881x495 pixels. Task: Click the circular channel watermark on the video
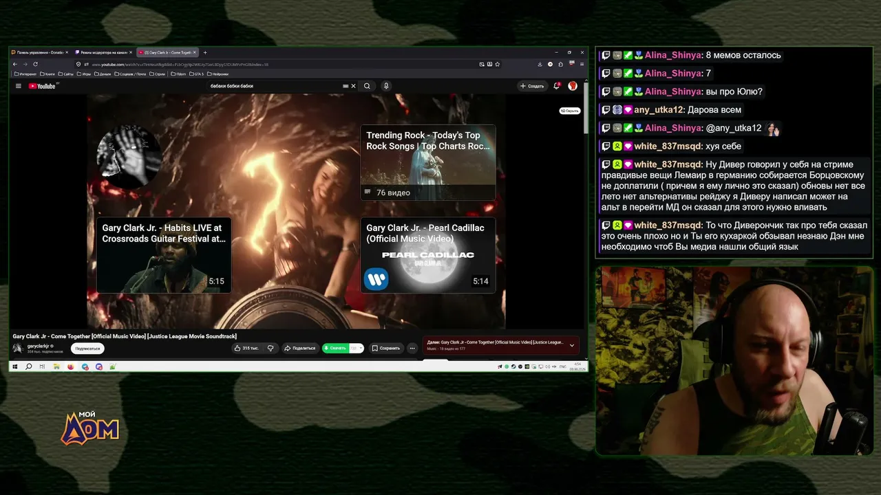(129, 156)
